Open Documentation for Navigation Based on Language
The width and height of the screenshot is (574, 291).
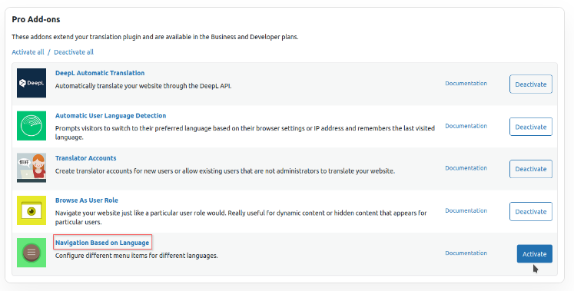(466, 253)
